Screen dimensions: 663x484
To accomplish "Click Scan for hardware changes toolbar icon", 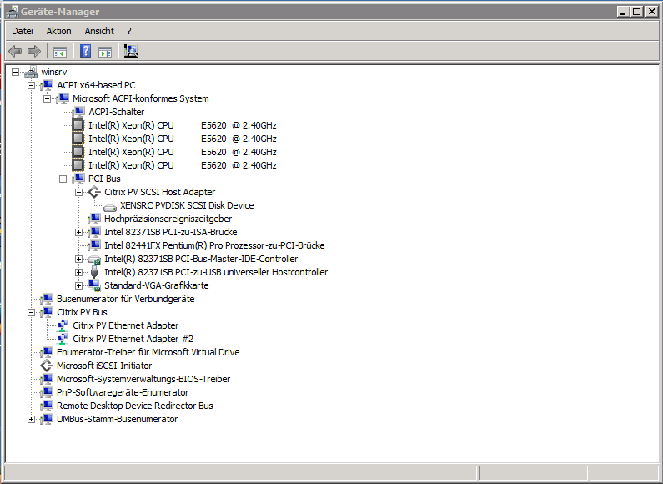I will (131, 52).
